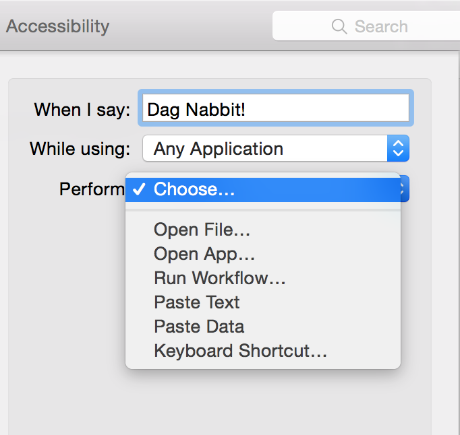This screenshot has height=435, width=460.
Task: Click the blue arrows on Any Application popup
Action: [398, 149]
